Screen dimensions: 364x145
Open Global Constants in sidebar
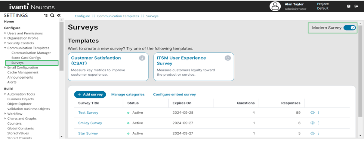21,128
